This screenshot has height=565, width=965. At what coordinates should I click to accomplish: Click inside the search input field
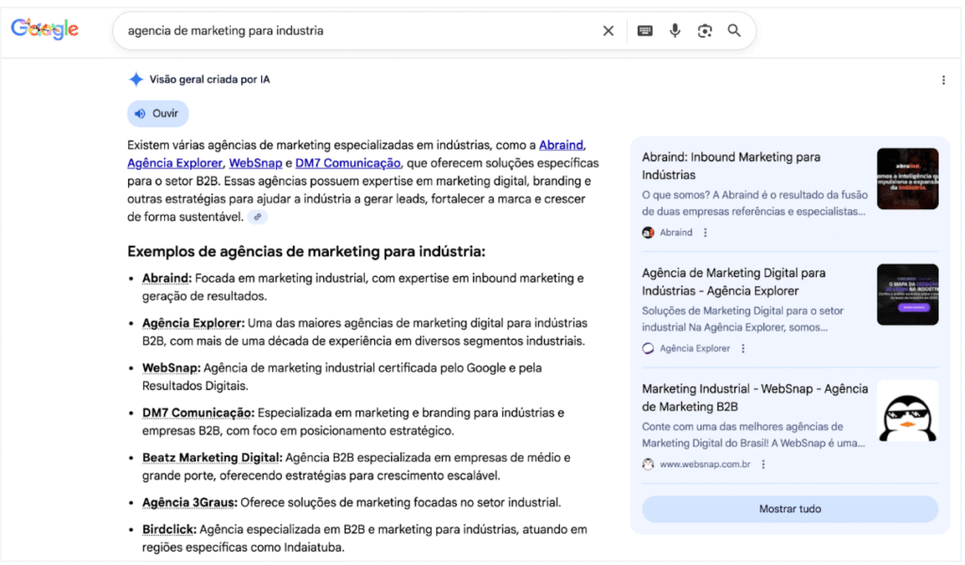pyautogui.click(x=358, y=31)
